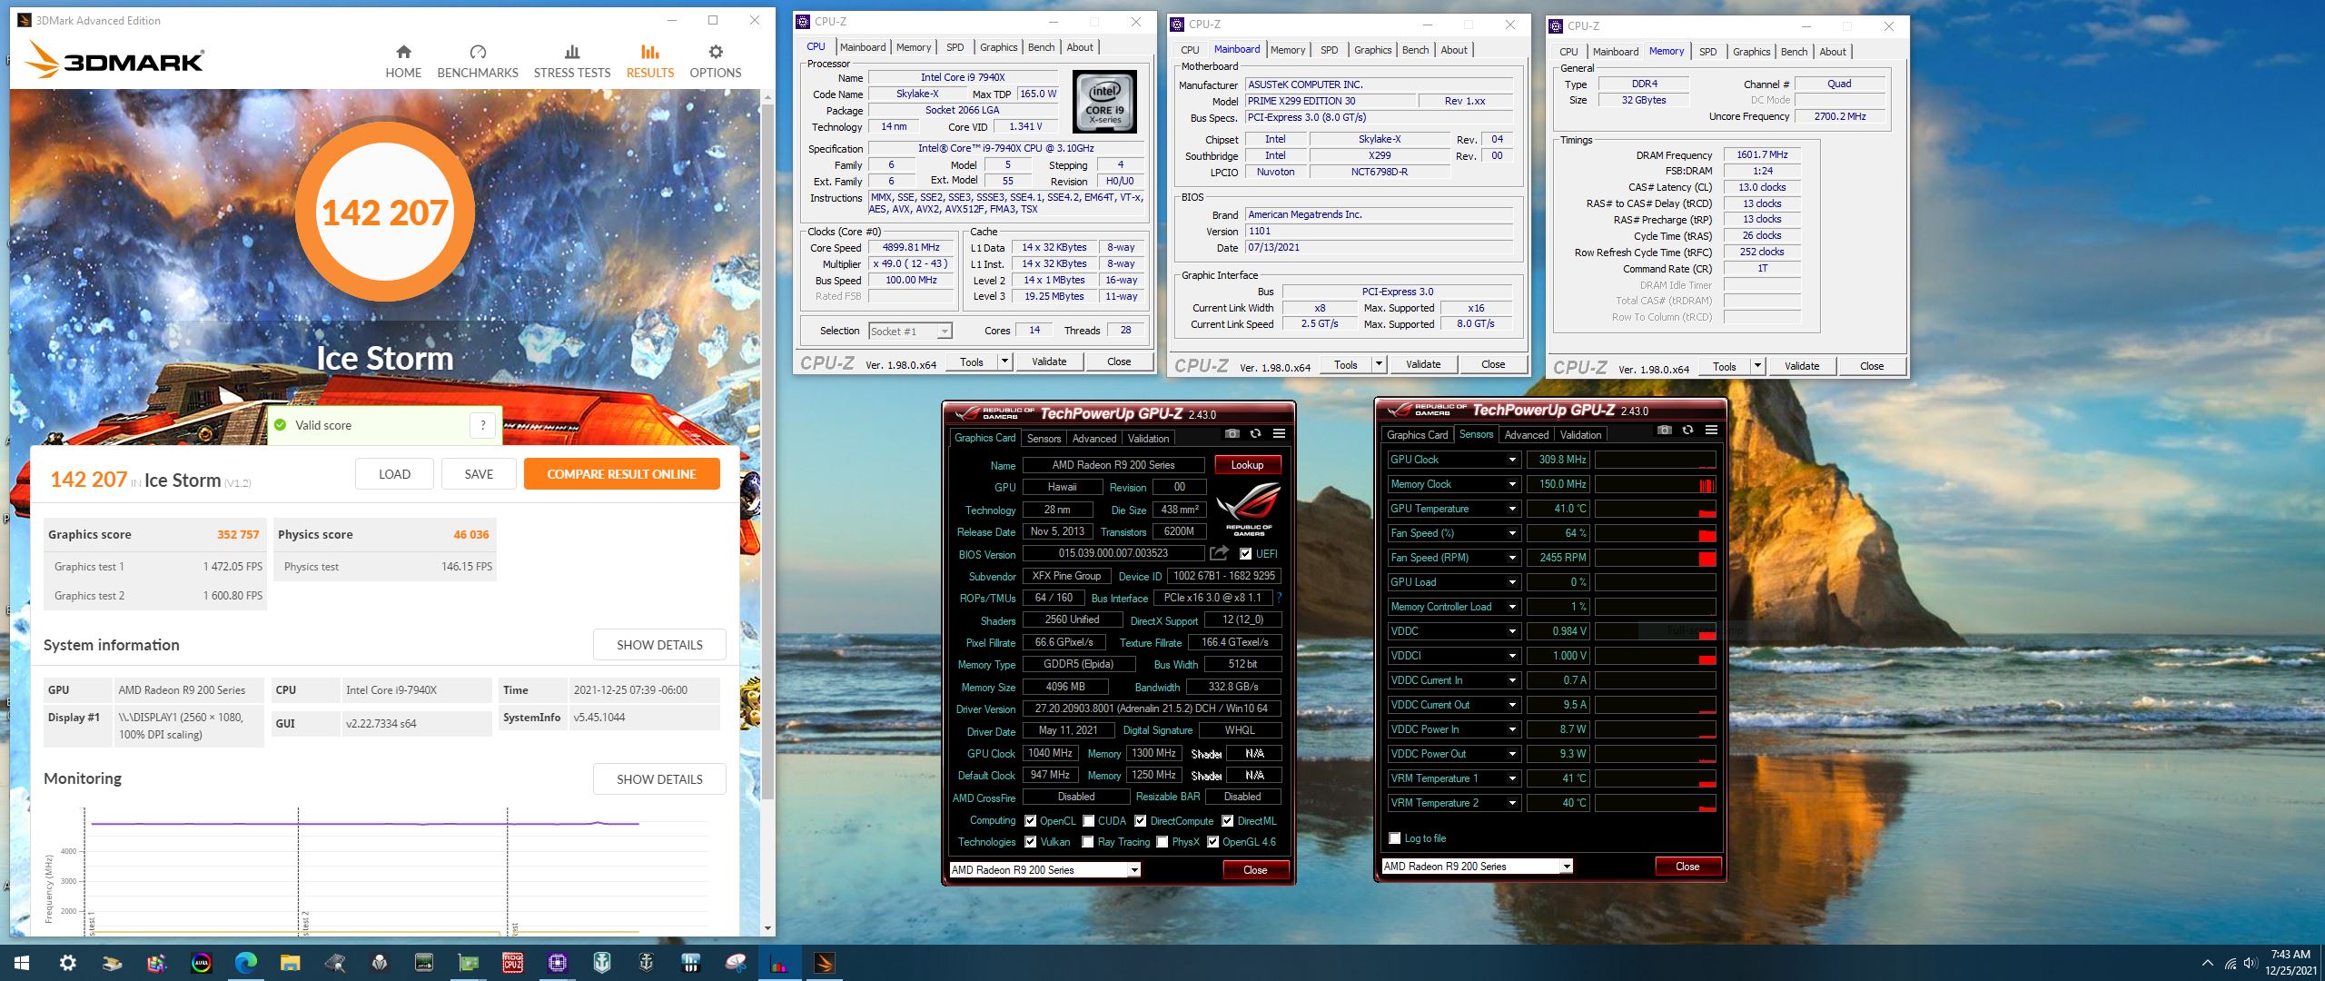Open the hamburger menu in the GPU-Z Sensors window

(1711, 431)
